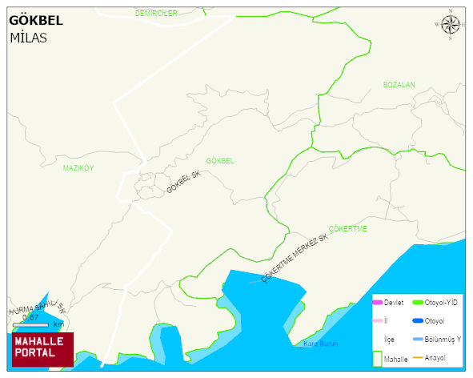Click the Otoyol-YİD legend label
This screenshot has width=473, height=378.
click(441, 302)
